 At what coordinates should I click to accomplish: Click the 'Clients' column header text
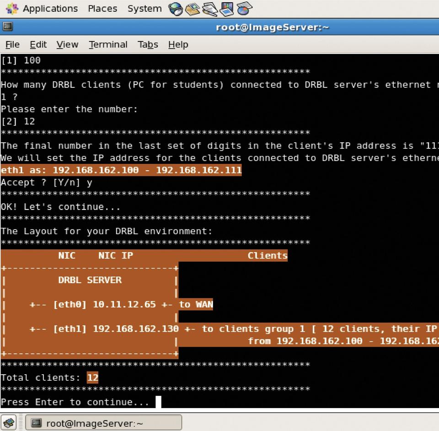pyautogui.click(x=268, y=255)
